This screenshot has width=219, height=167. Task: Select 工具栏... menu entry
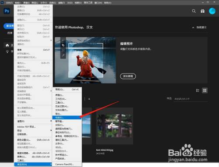click(33, 160)
